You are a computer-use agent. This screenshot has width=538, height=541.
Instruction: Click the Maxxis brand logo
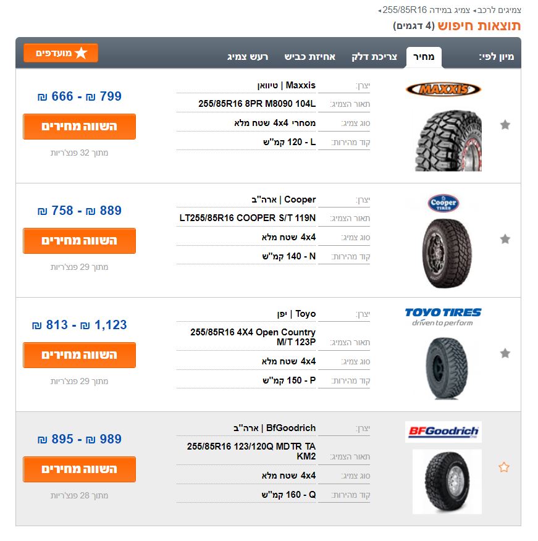click(x=443, y=89)
